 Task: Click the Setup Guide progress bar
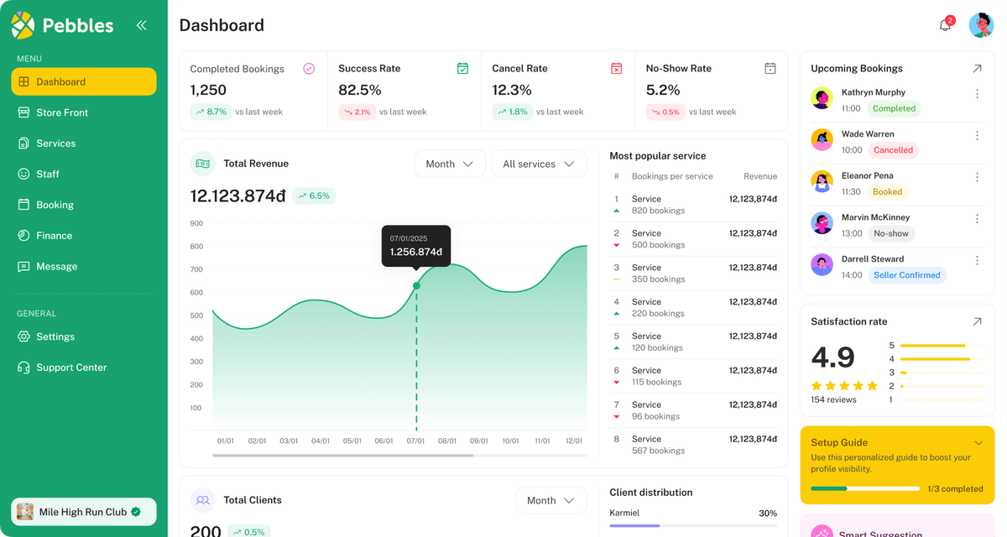[x=864, y=488]
